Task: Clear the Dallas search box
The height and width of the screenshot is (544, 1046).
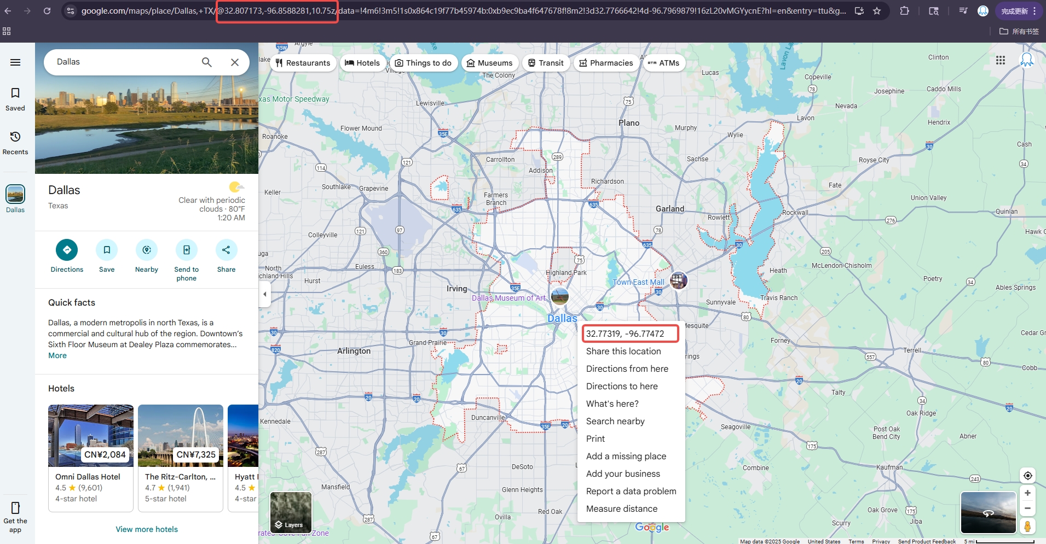Action: point(235,62)
